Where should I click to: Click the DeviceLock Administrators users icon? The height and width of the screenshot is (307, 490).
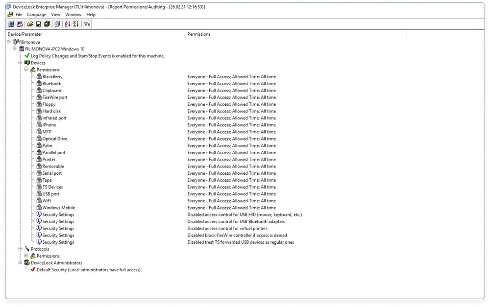click(27, 262)
